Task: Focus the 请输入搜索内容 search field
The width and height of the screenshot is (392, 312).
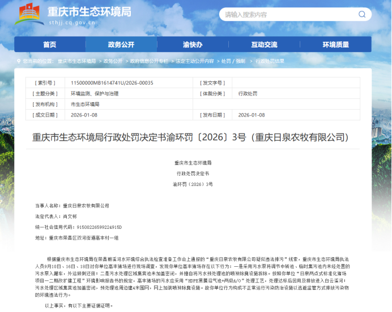Action: [x=295, y=14]
